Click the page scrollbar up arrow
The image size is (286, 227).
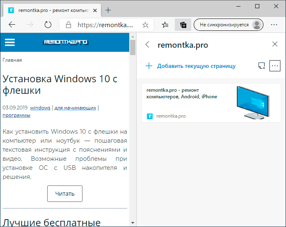[x=133, y=37]
